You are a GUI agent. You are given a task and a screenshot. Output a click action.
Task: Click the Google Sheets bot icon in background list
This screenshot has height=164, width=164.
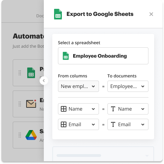coord(31,73)
